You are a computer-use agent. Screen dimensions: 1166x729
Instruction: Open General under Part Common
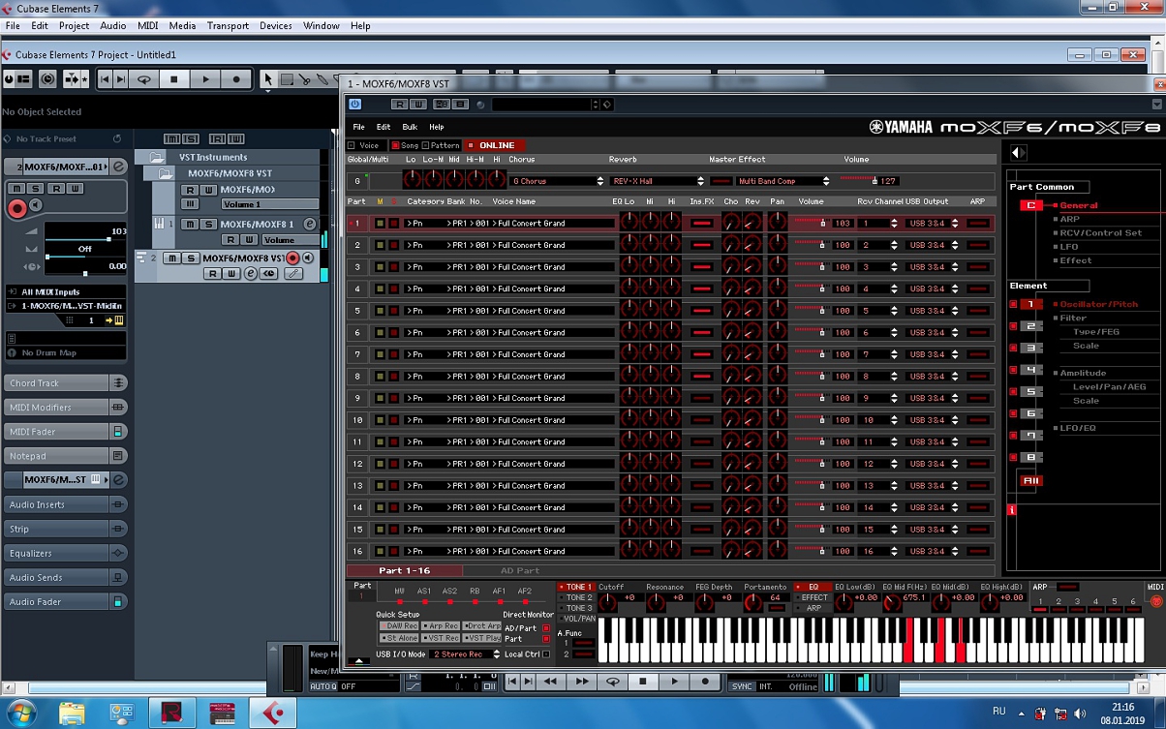(1078, 205)
